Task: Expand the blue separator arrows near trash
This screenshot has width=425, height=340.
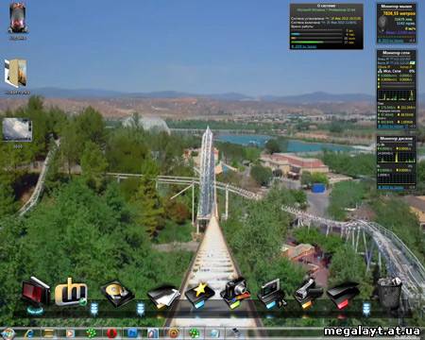Action: coord(366,309)
